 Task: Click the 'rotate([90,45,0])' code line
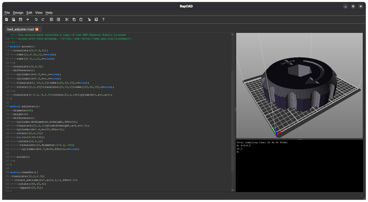point(32,184)
